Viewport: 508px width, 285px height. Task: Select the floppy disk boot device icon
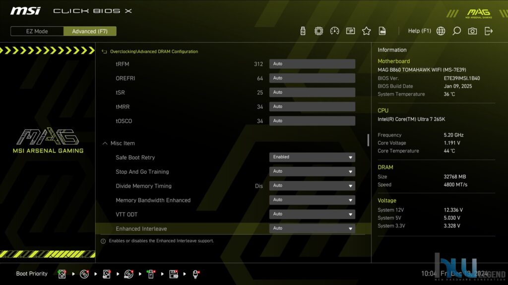(x=173, y=274)
